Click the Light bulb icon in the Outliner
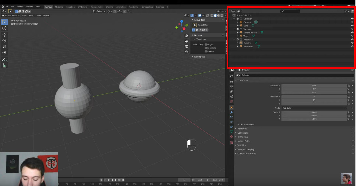Image resolution: width=356 pixels, height=186 pixels. (241, 25)
